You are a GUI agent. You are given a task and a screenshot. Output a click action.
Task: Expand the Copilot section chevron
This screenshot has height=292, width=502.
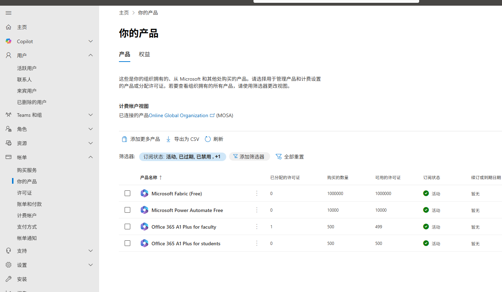coord(91,41)
